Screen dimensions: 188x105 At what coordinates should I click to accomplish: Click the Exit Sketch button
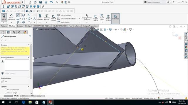coord(4,17)
